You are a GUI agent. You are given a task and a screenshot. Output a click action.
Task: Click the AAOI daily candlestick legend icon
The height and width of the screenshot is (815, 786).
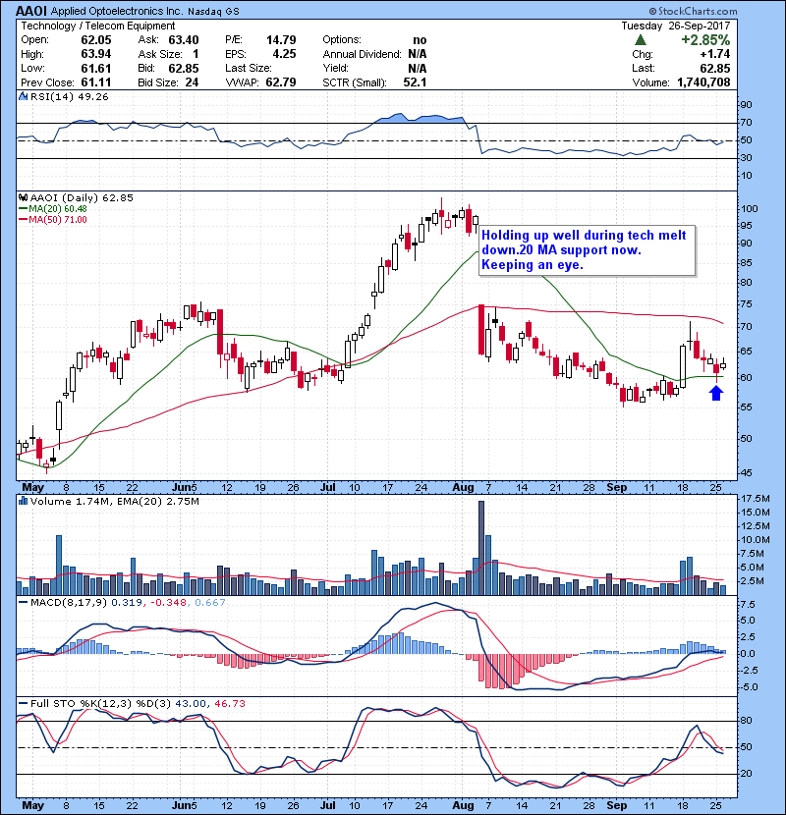point(23,197)
